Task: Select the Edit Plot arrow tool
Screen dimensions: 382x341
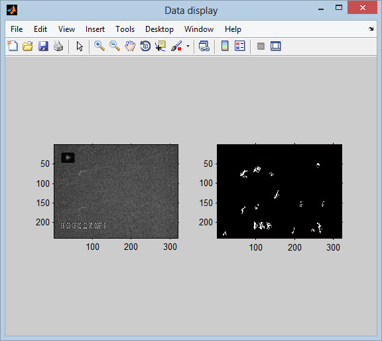Action: [x=80, y=46]
